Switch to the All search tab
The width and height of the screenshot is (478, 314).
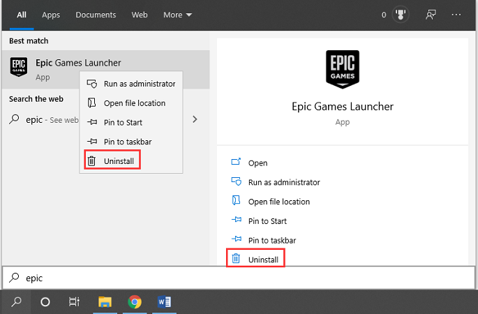[22, 15]
